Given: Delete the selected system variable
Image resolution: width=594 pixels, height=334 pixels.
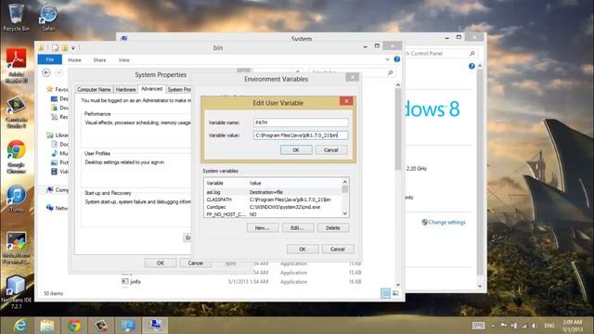Looking at the screenshot, I should tap(333, 228).
